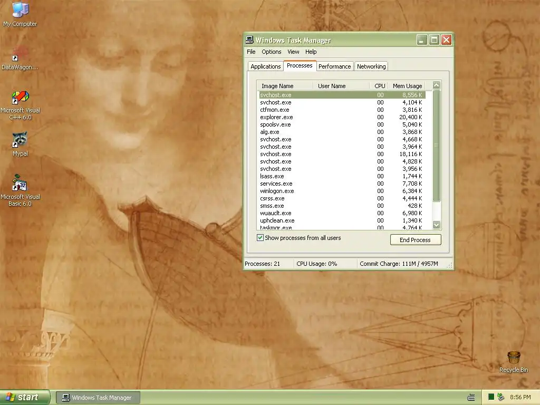Click green CPU usage meter tray icon
The width and height of the screenshot is (540, 405).
[x=491, y=397]
